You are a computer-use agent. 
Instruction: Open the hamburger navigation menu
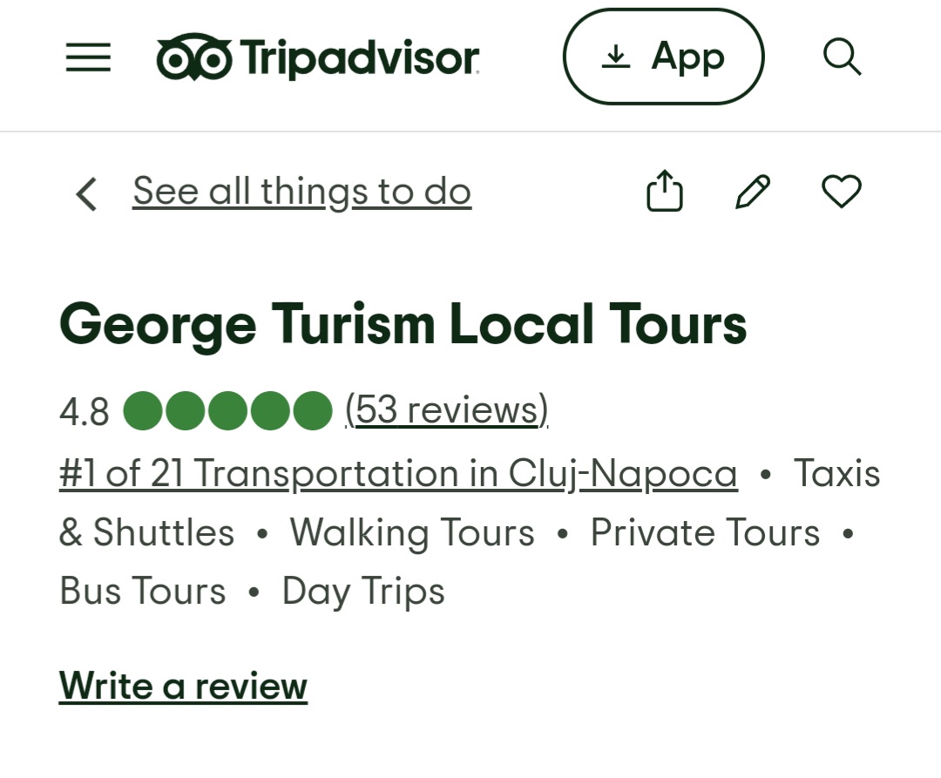(x=88, y=58)
